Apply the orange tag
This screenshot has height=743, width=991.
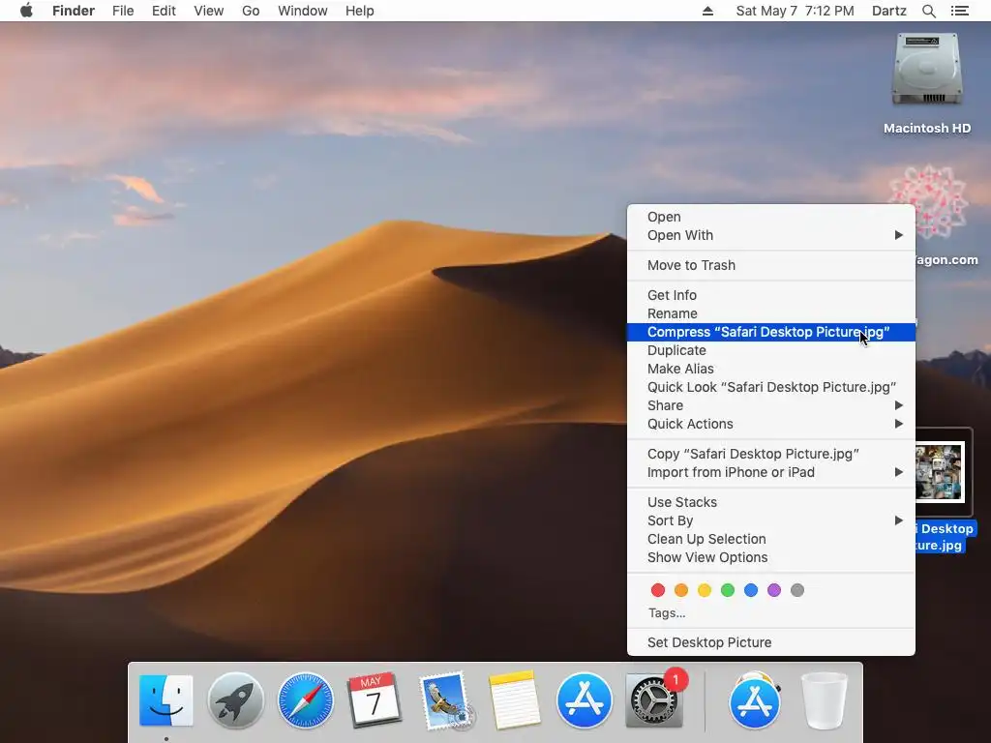pos(680,590)
